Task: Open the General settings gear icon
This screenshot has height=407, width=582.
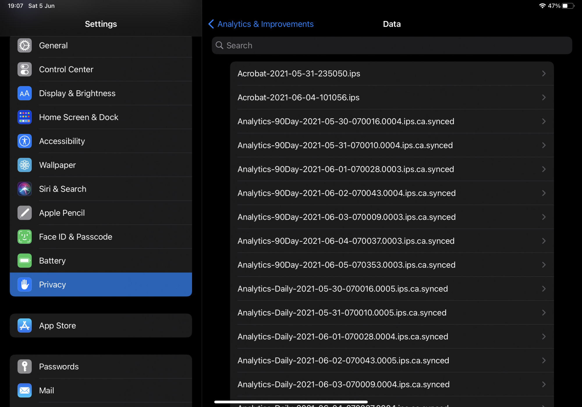Action: coord(25,45)
